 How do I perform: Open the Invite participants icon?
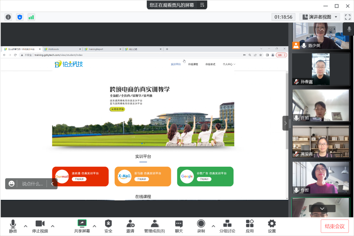point(130,226)
